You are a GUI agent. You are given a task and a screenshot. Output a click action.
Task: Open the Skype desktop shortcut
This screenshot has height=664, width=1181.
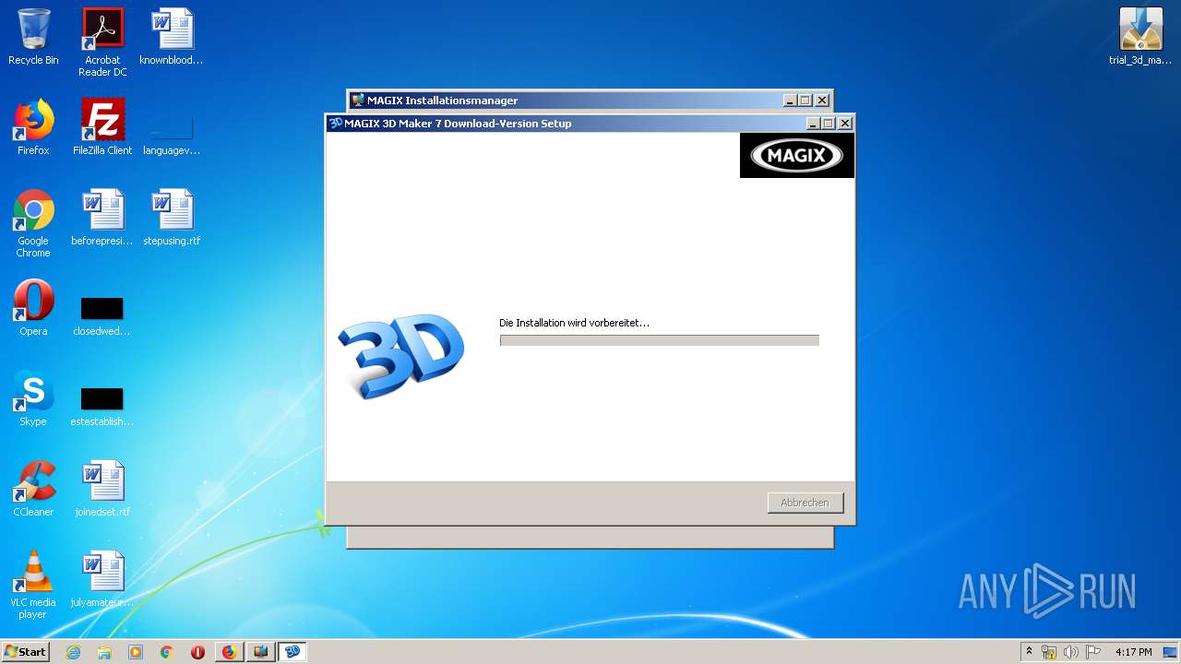pos(33,398)
